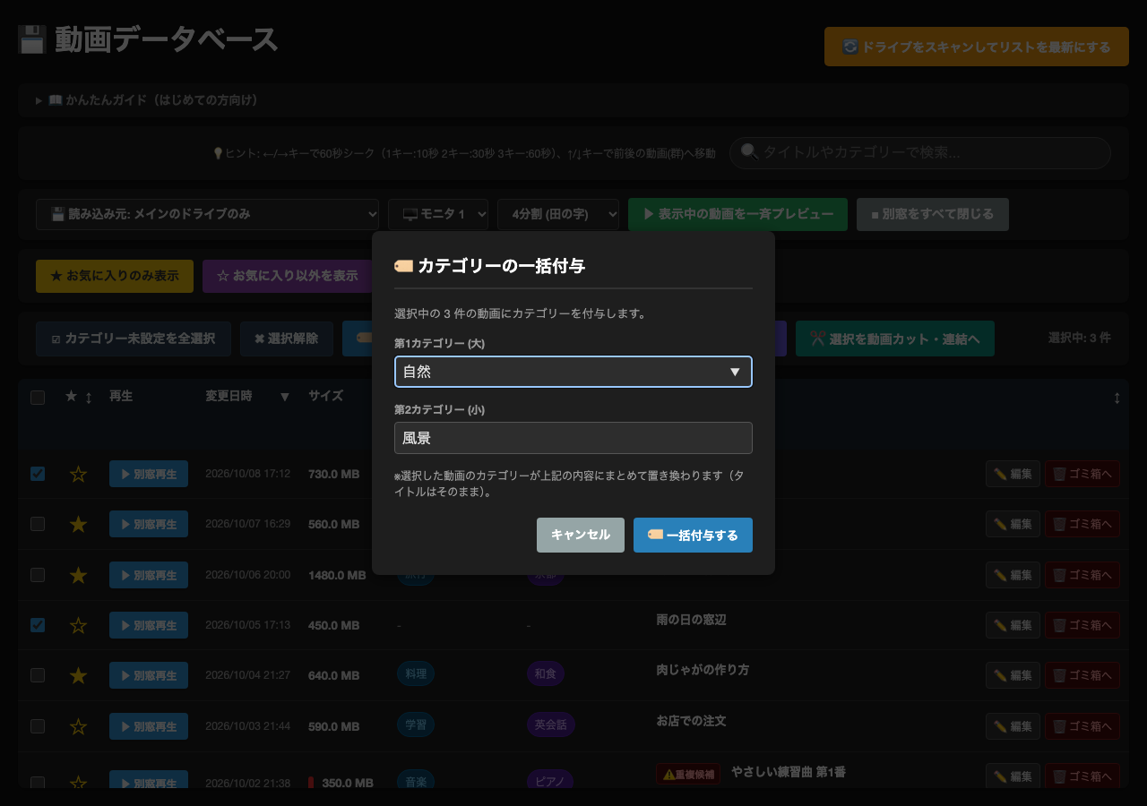The image size is (1147, 806).
Task: Play the 730.0 MB video via 別窓再生
Action: pyautogui.click(x=149, y=474)
